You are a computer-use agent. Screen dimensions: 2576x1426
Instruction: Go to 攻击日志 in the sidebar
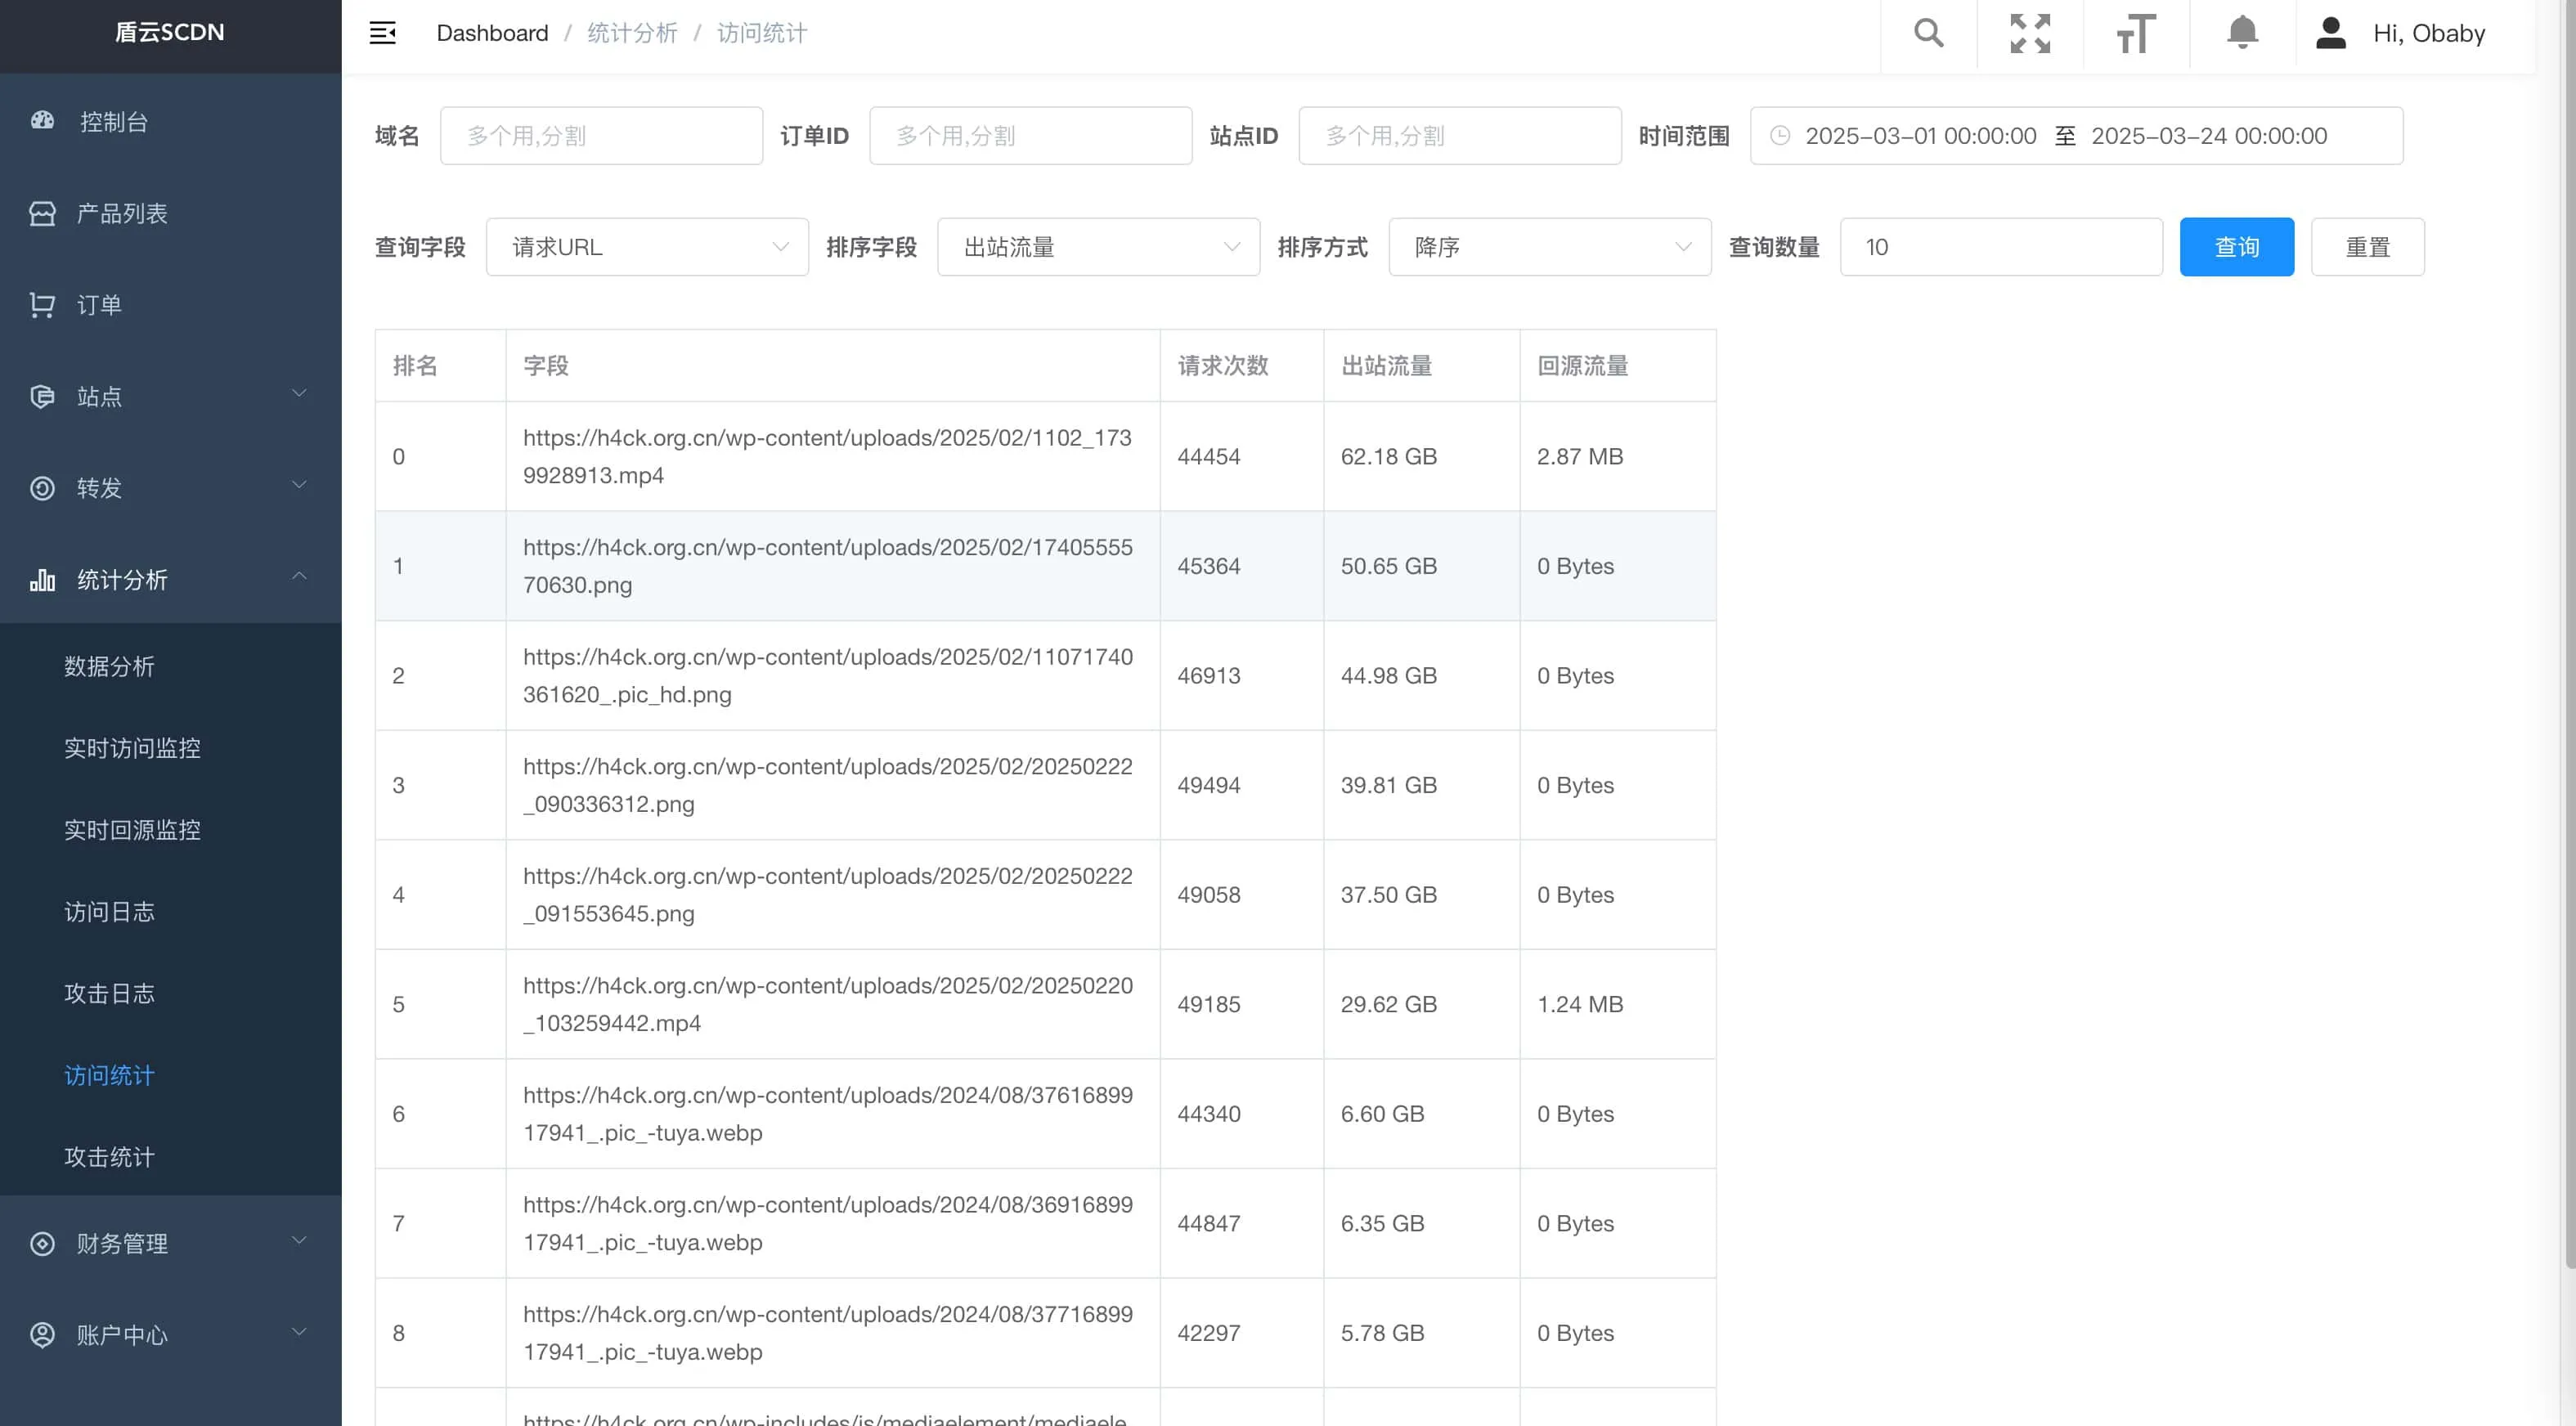click(x=110, y=993)
